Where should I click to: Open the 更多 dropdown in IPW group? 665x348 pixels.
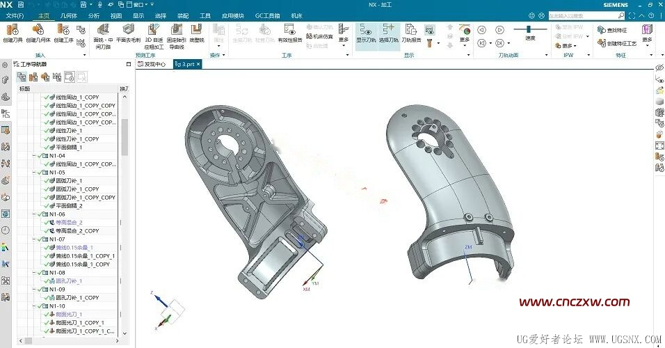(567, 46)
